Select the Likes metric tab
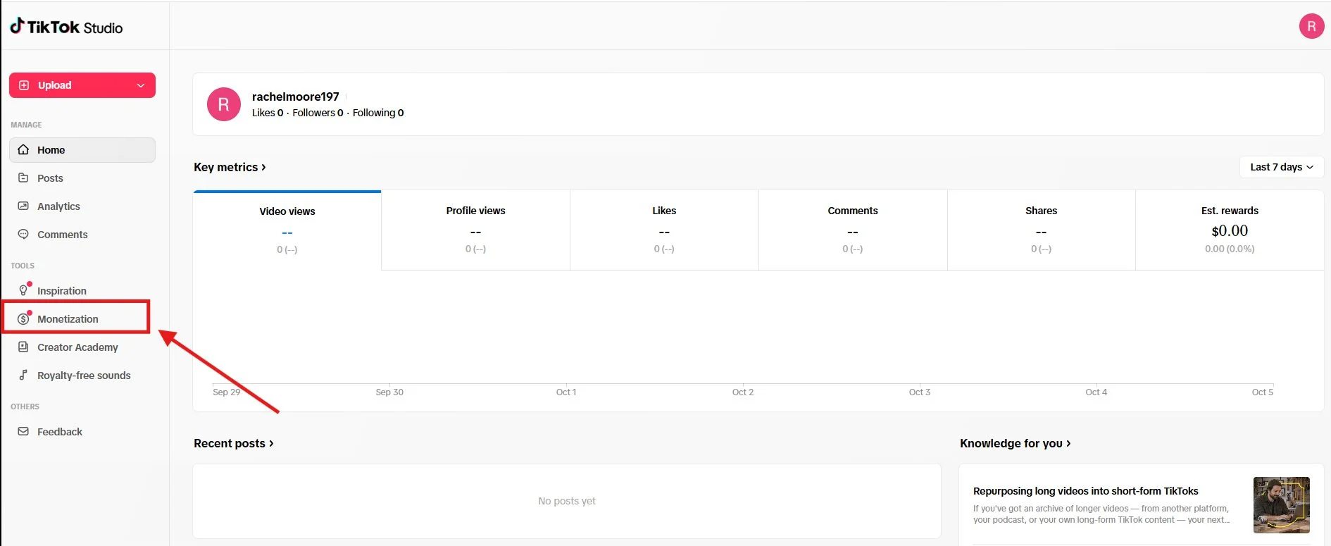The image size is (1331, 546). coord(664,230)
